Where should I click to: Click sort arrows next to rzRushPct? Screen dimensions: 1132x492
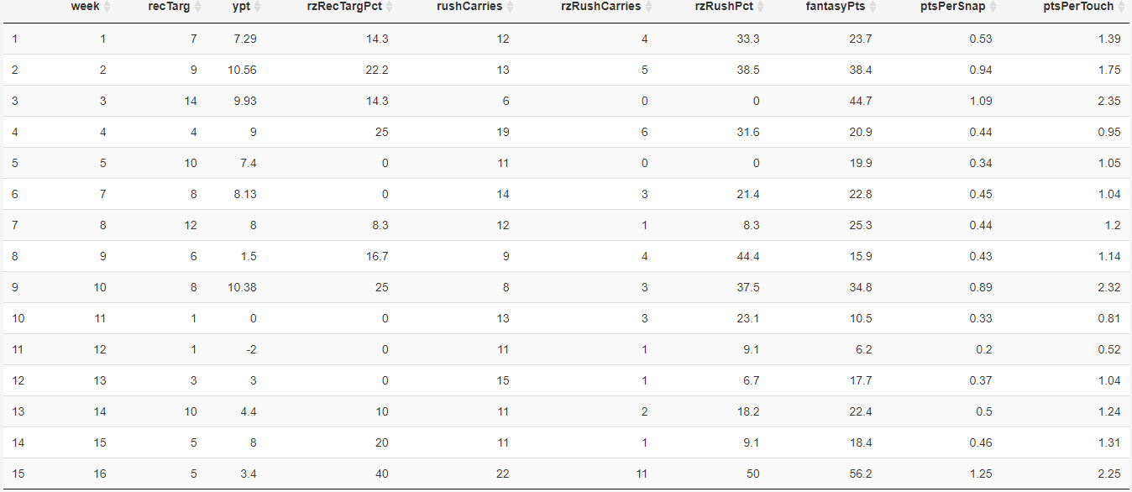pos(760,7)
